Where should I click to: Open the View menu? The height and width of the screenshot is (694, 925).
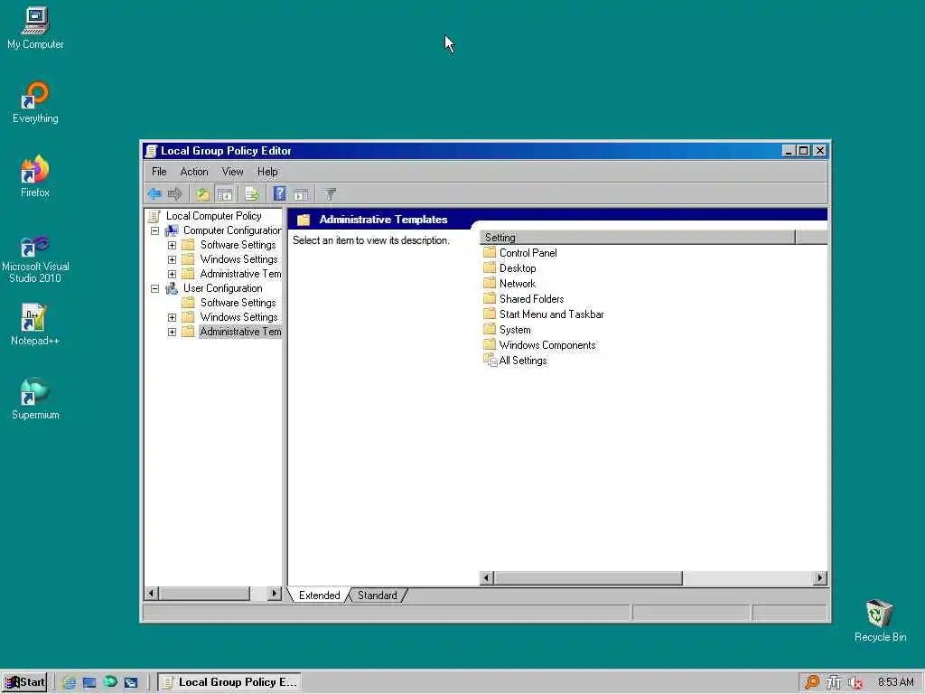[232, 172]
